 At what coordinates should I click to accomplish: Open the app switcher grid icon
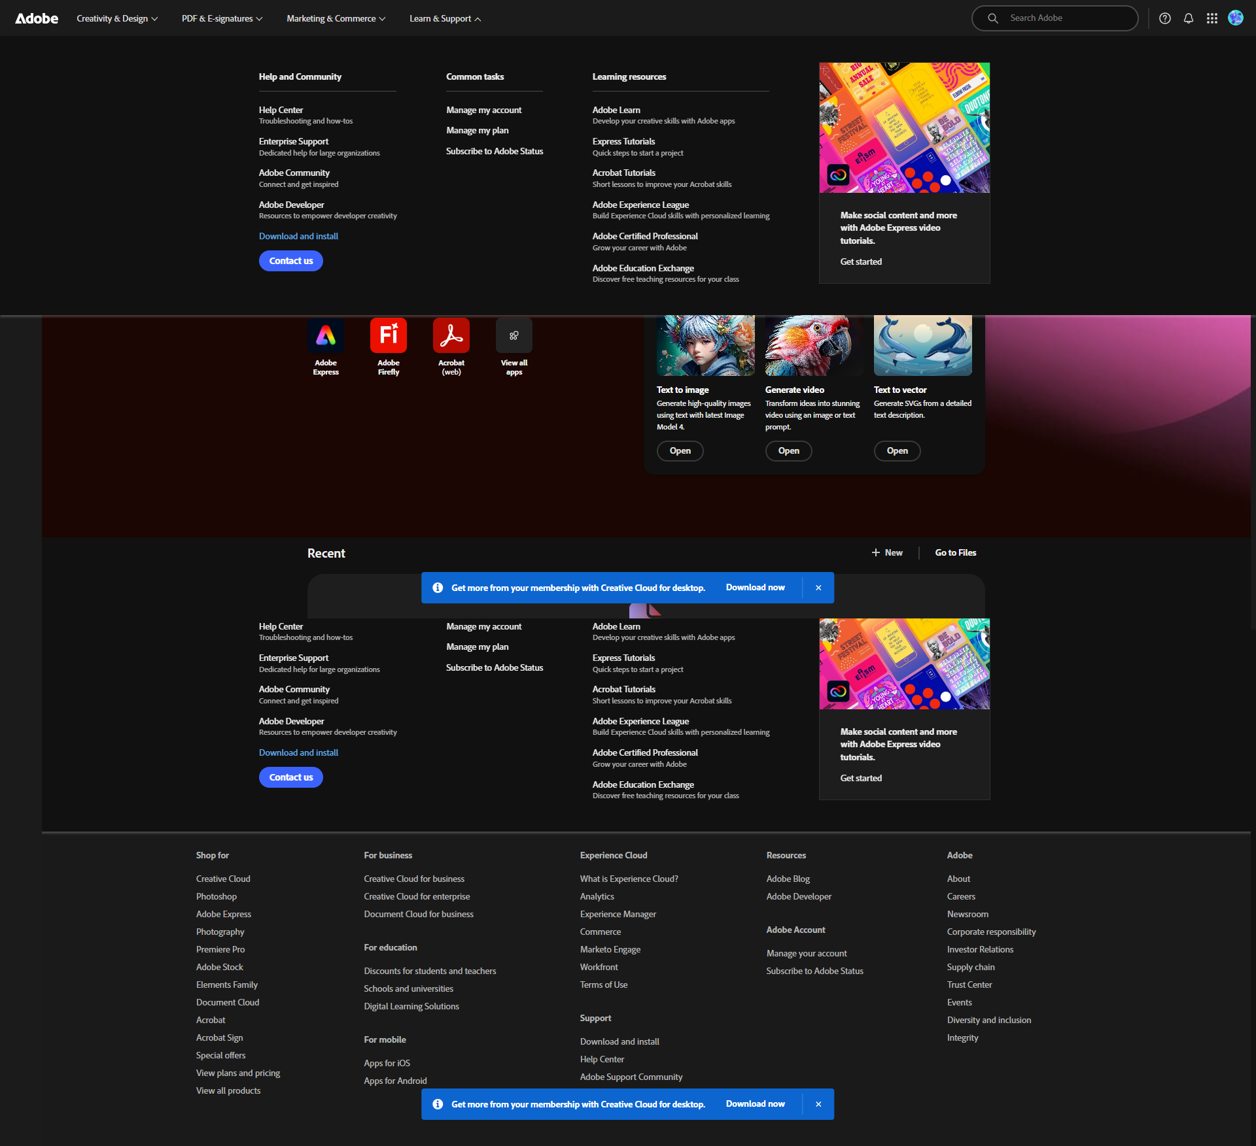(1212, 18)
